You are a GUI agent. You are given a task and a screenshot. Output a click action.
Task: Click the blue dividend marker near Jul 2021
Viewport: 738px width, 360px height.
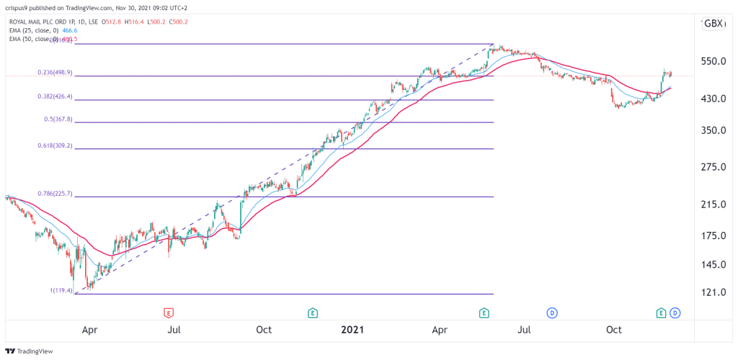pos(551,312)
